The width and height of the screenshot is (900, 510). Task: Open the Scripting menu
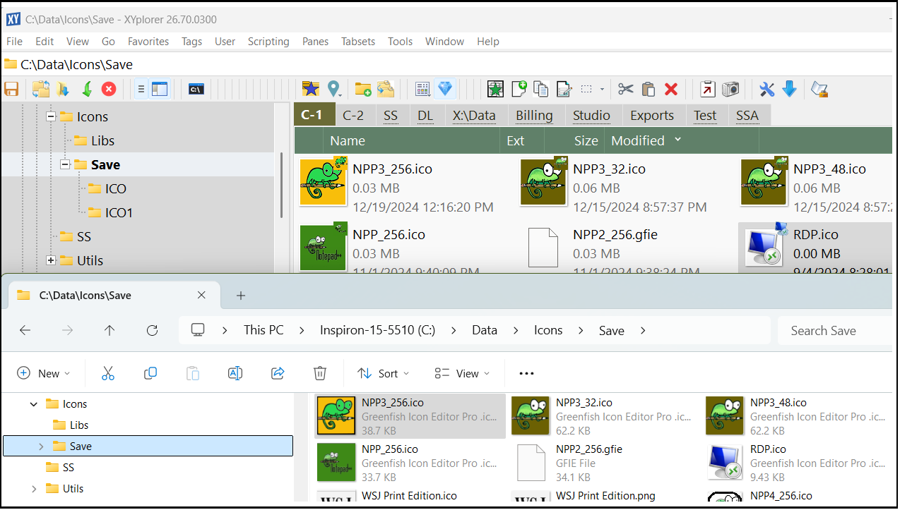(268, 42)
